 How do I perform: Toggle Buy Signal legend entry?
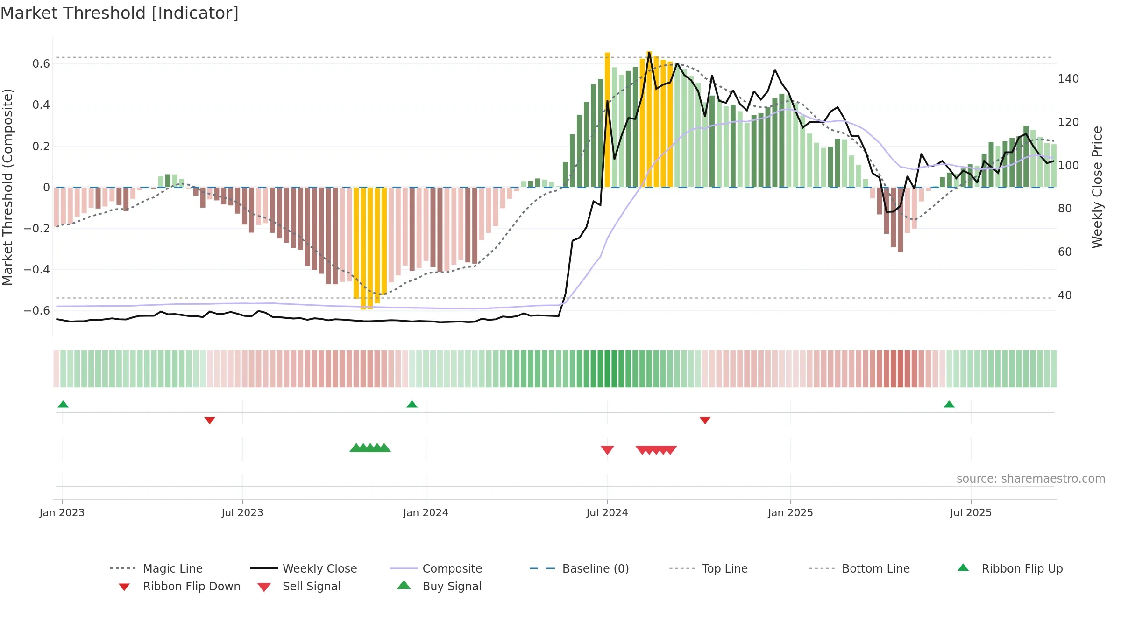click(x=439, y=586)
